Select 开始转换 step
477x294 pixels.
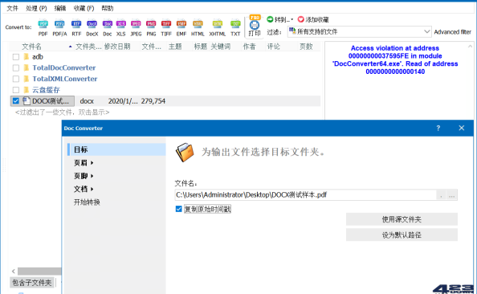click(x=87, y=202)
